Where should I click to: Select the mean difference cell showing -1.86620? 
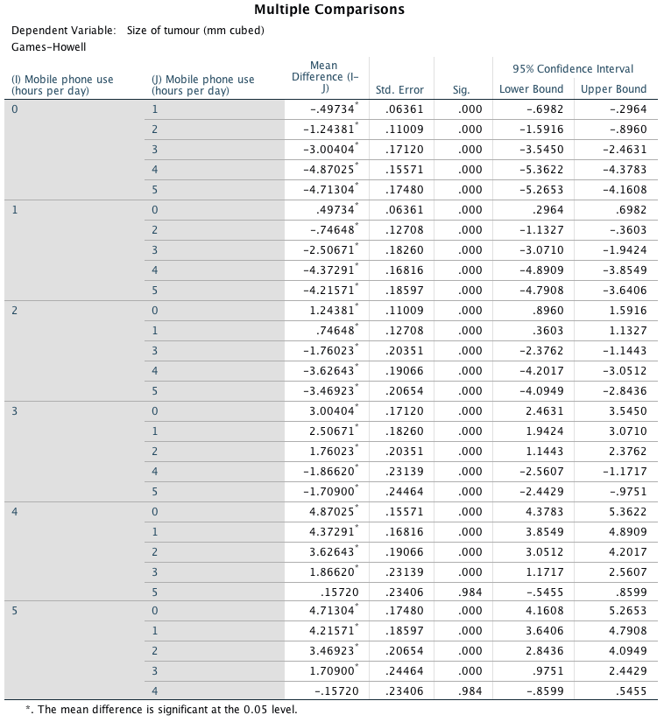point(329,471)
